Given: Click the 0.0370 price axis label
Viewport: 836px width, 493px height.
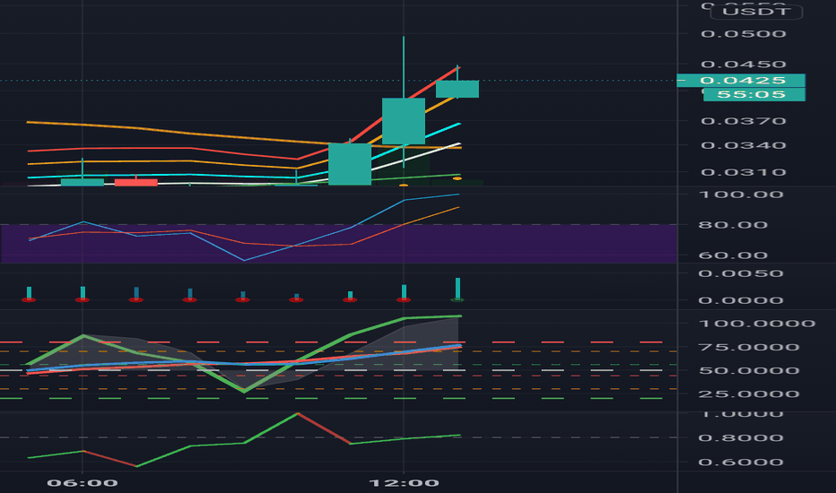Looking at the screenshot, I should pyautogui.click(x=744, y=122).
